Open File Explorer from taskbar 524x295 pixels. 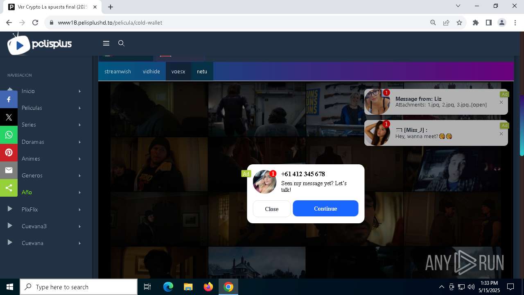pos(188,287)
